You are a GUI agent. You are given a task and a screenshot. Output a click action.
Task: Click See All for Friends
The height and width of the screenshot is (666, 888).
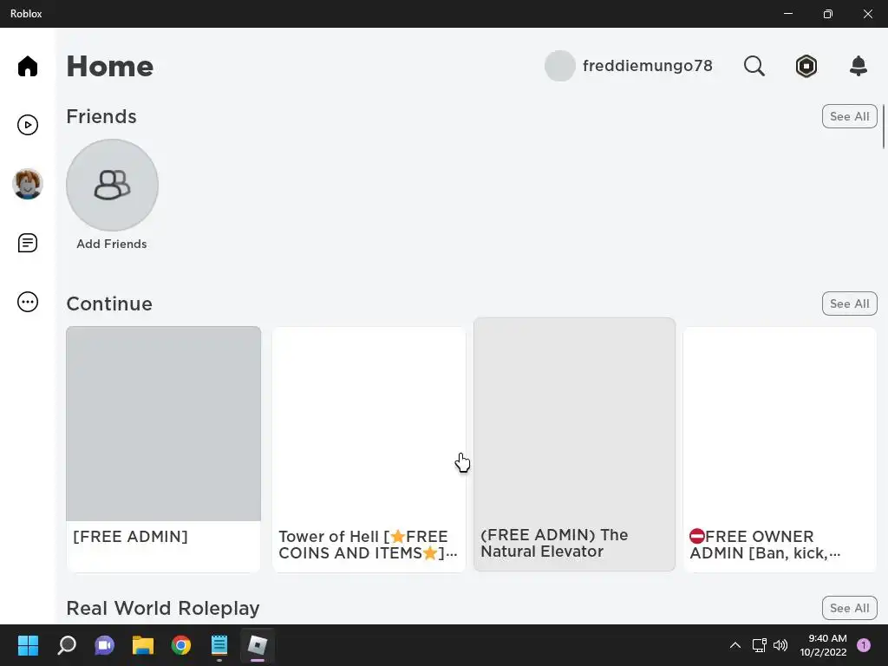coord(849,116)
